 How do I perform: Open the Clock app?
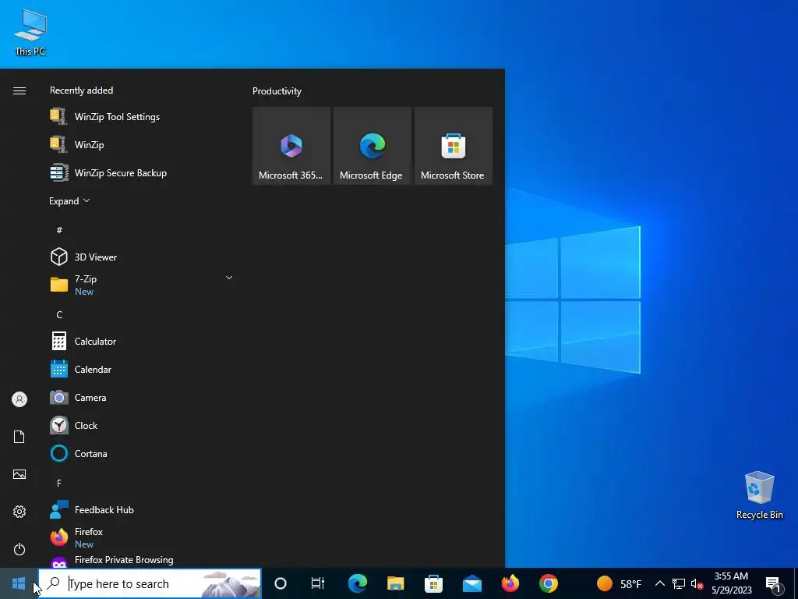[x=143, y=425]
